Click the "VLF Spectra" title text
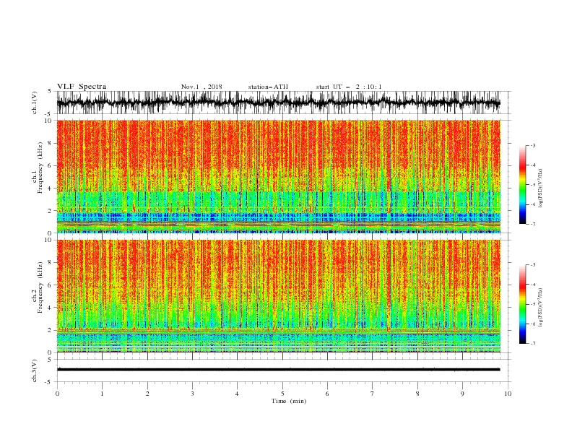The height and width of the screenshot is (442, 572). [x=82, y=87]
